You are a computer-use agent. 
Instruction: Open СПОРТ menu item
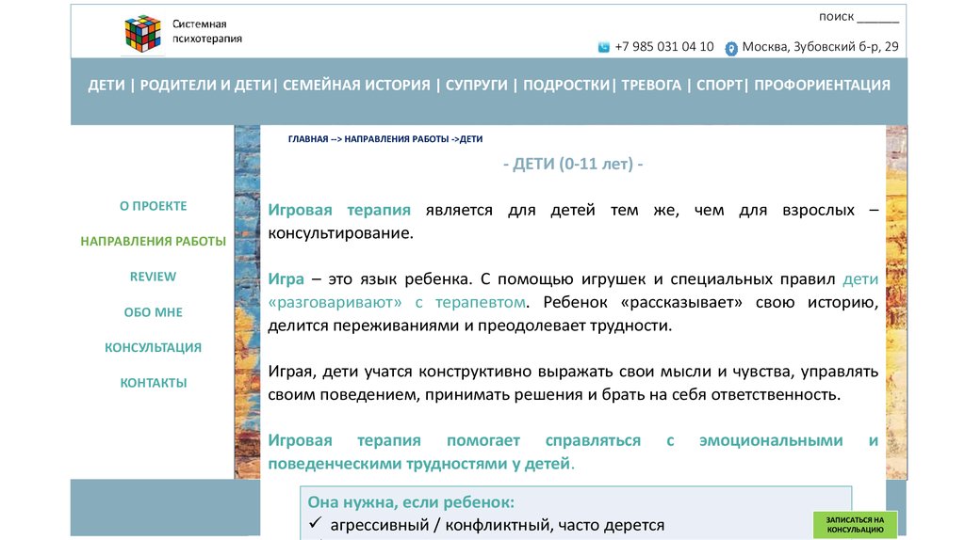719,86
